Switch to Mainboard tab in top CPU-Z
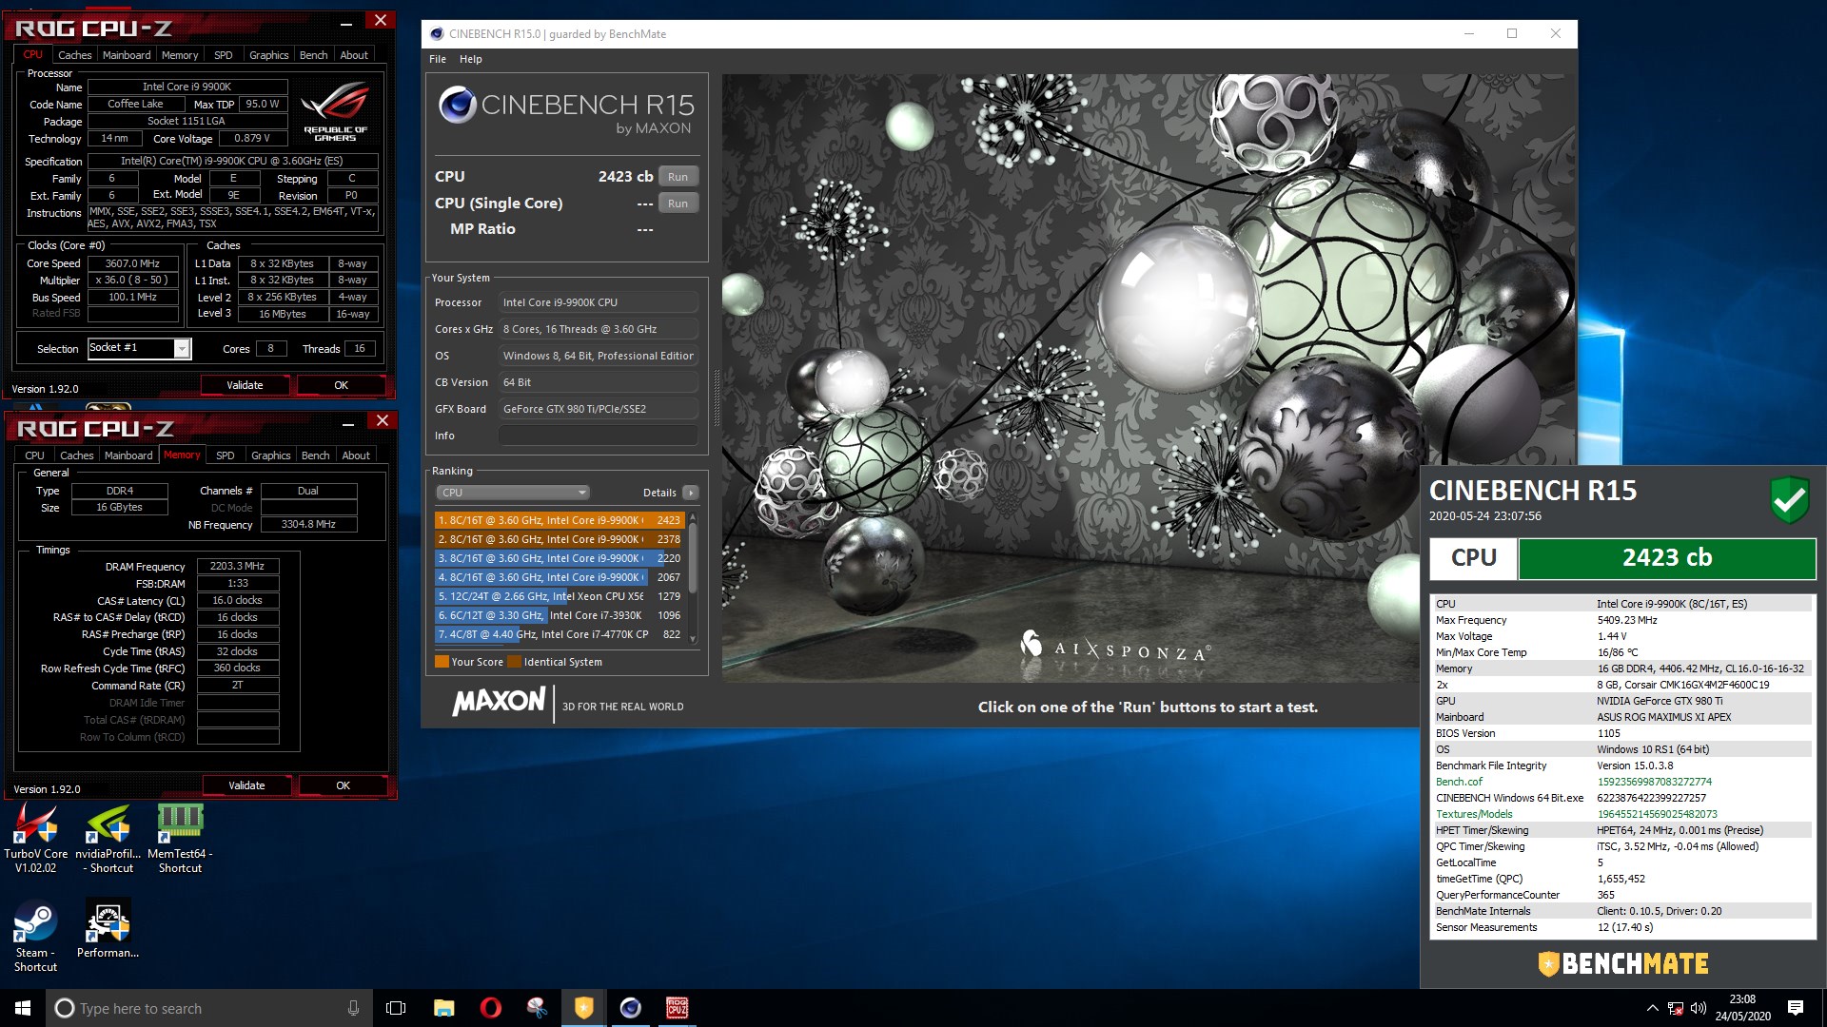The height and width of the screenshot is (1027, 1827). [127, 55]
